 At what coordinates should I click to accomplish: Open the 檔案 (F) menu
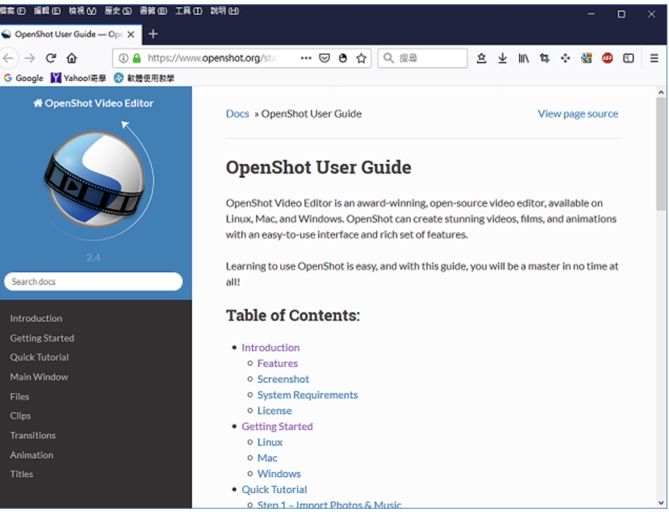click(13, 11)
